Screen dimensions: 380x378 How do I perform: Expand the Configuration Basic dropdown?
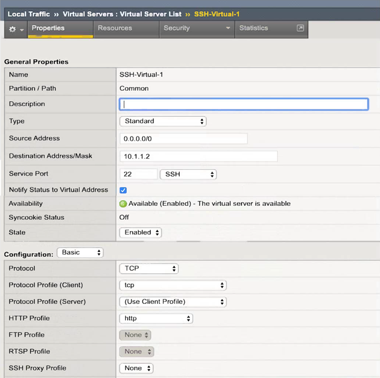tap(80, 253)
